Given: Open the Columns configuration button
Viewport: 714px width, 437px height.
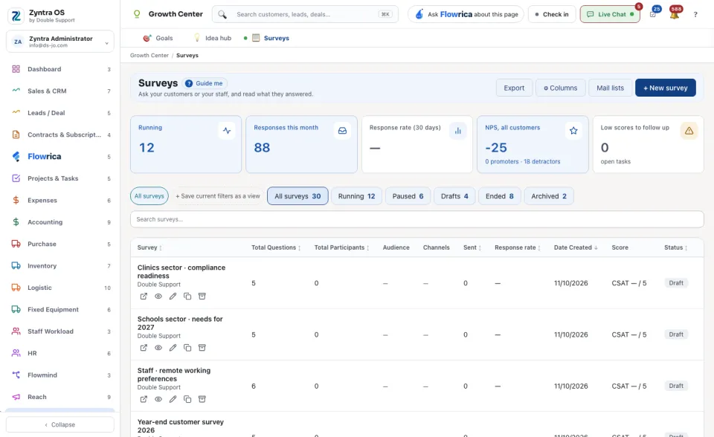Looking at the screenshot, I should (x=561, y=88).
